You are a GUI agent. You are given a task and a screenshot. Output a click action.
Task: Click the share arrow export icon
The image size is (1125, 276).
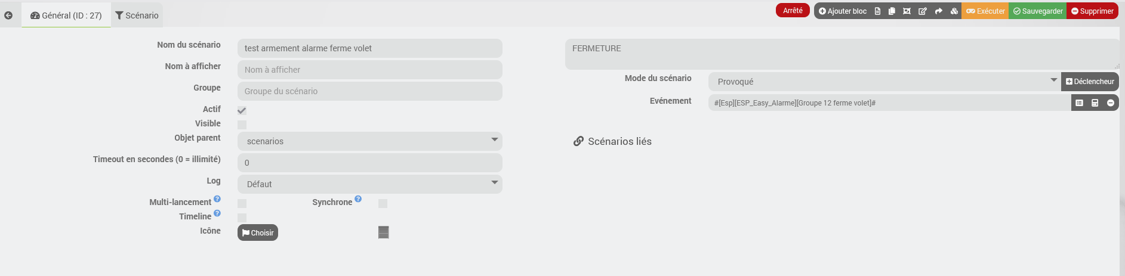pos(938,11)
